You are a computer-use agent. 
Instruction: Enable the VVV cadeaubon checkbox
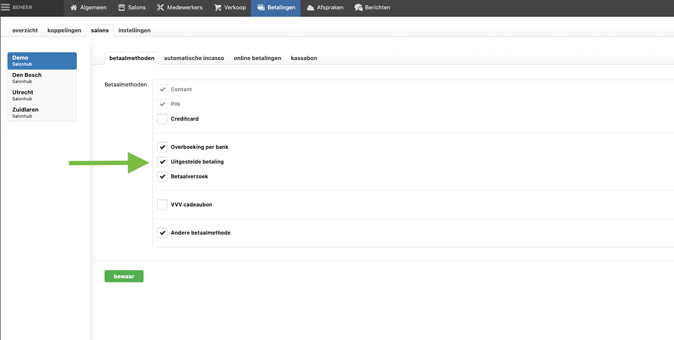[x=162, y=204]
